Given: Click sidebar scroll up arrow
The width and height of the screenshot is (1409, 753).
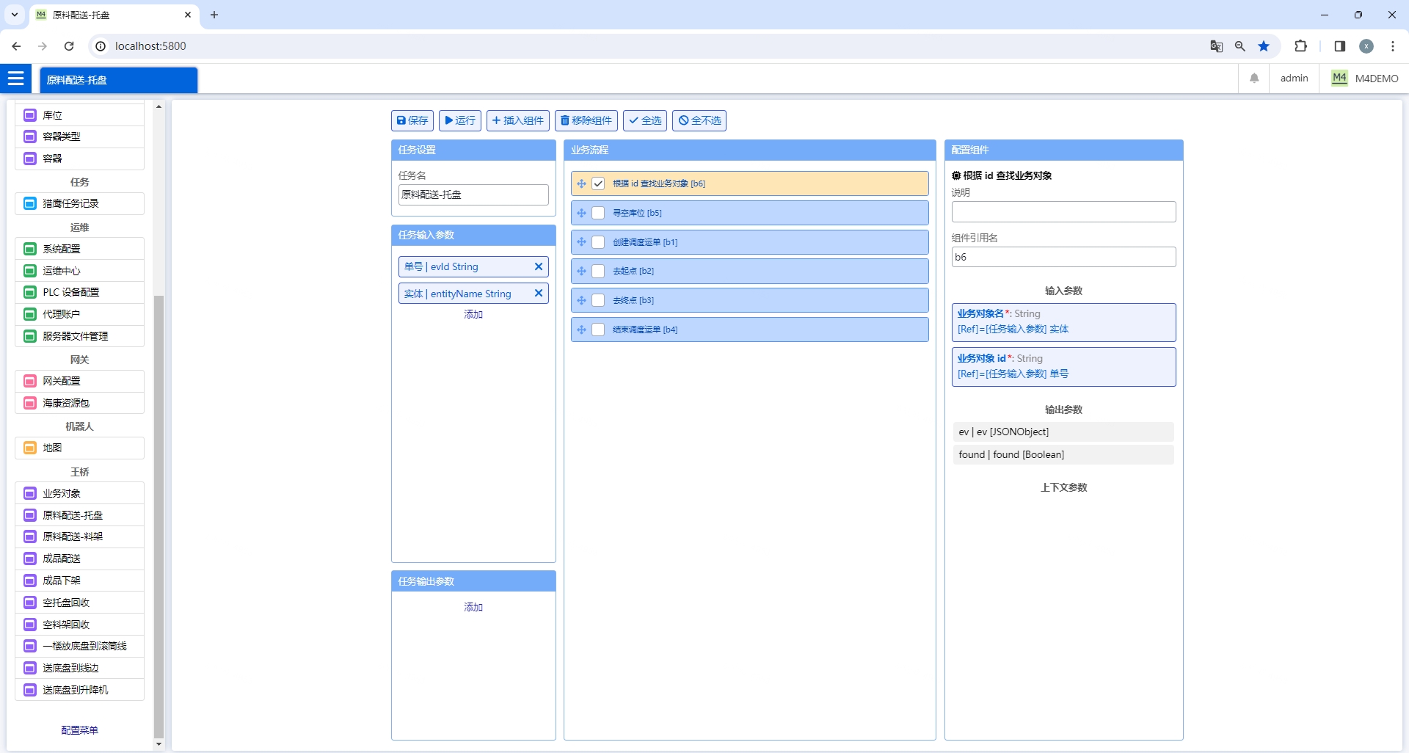Looking at the screenshot, I should 159,106.
